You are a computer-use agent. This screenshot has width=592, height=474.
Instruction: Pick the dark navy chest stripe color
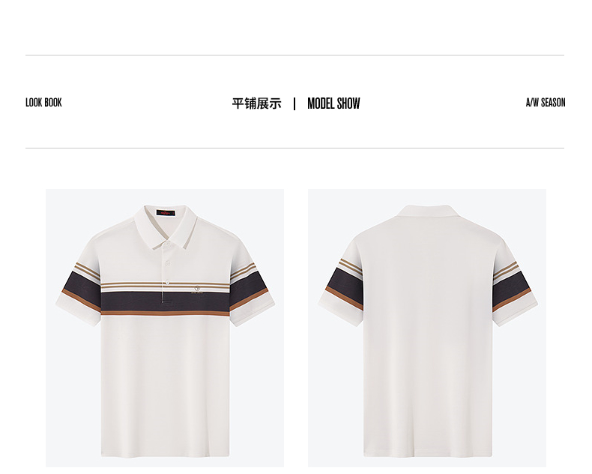pyautogui.click(x=165, y=301)
